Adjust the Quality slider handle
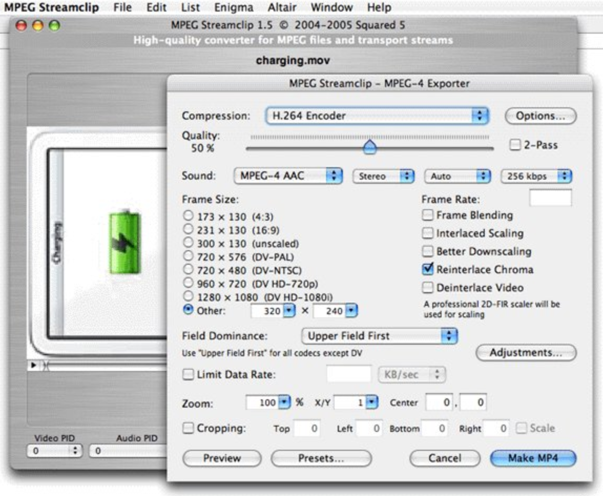Image resolution: width=603 pixels, height=496 pixels. tap(370, 147)
